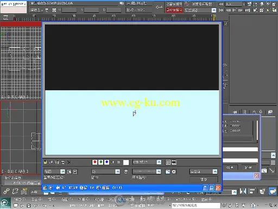
Task: Toggle monochrome display in the render window
Action: point(118,162)
